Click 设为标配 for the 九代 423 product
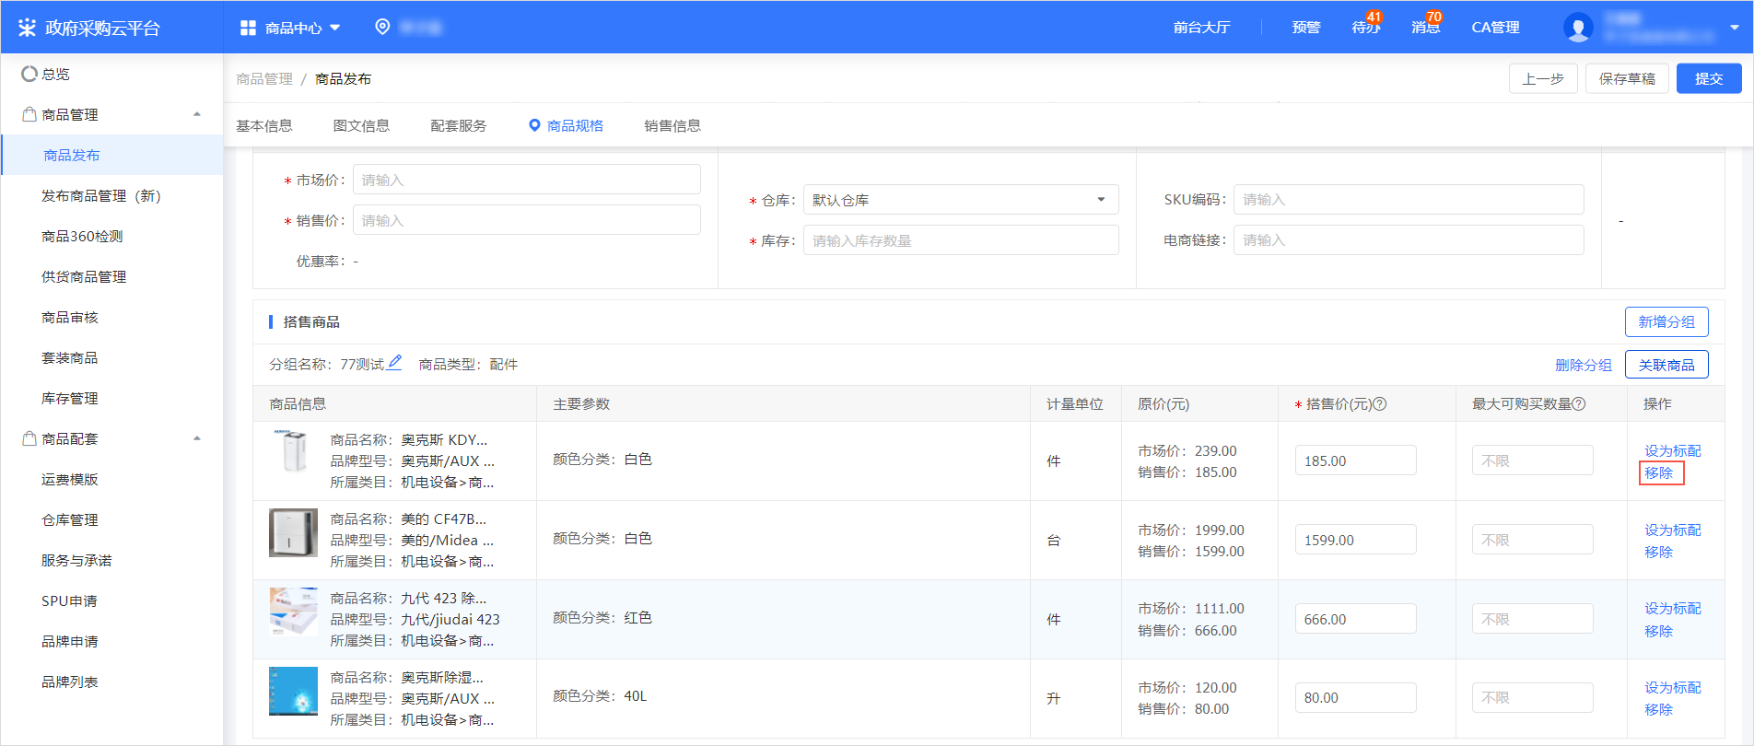The width and height of the screenshot is (1754, 746). 1673,608
